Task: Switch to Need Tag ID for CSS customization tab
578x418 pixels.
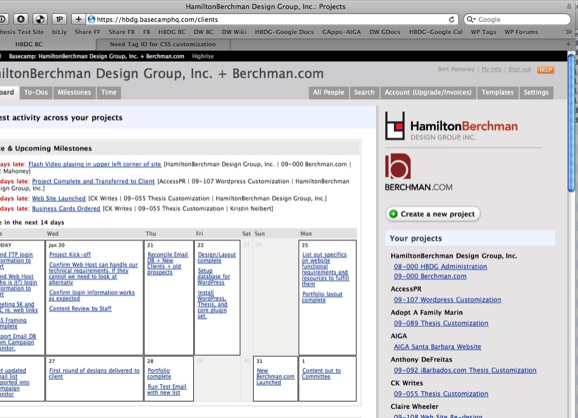Action: click(x=163, y=44)
